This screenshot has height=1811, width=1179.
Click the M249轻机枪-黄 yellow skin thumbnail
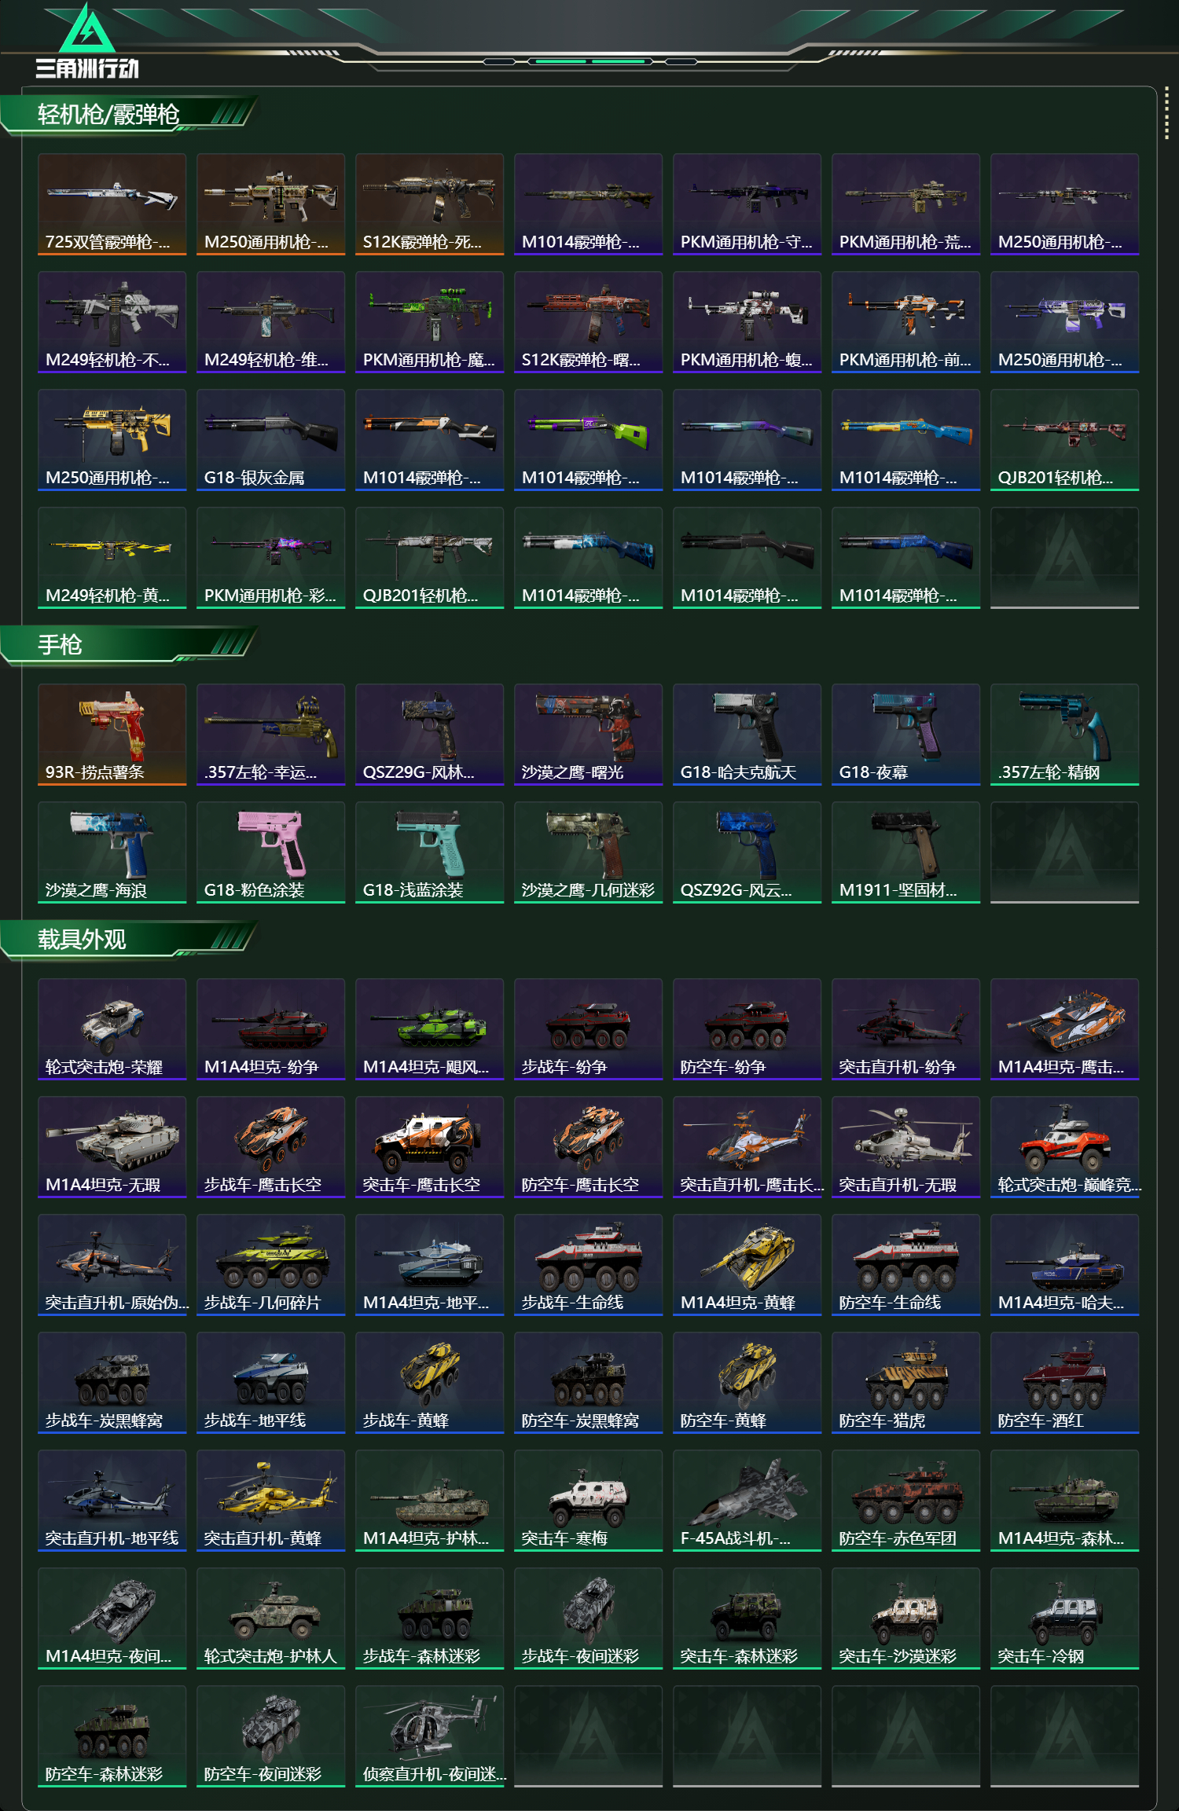pyautogui.click(x=112, y=557)
